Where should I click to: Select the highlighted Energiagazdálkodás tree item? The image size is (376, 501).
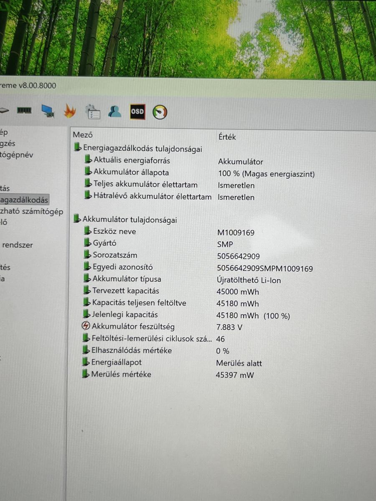pos(24,200)
